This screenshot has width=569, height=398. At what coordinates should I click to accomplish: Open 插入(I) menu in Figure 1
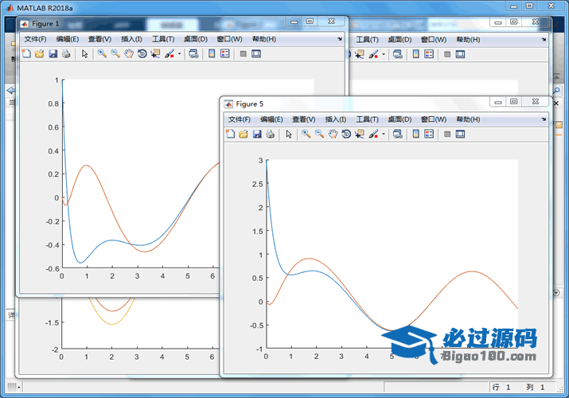131,39
